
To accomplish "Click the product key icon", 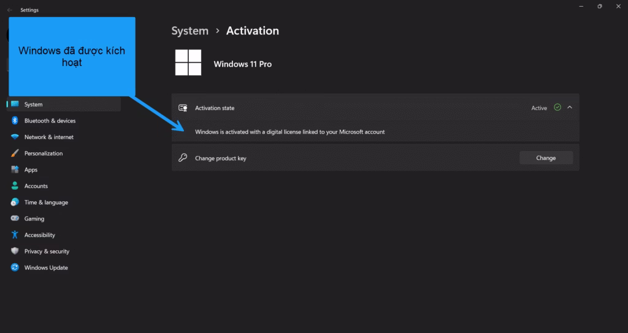I will tap(183, 157).
